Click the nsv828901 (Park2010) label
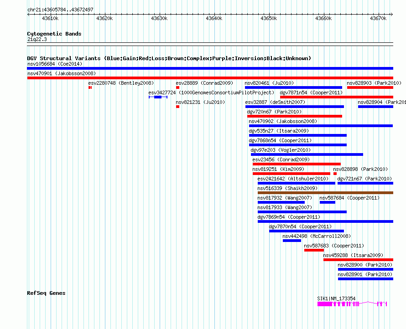The width and height of the screenshot is (406, 329). tap(365, 274)
